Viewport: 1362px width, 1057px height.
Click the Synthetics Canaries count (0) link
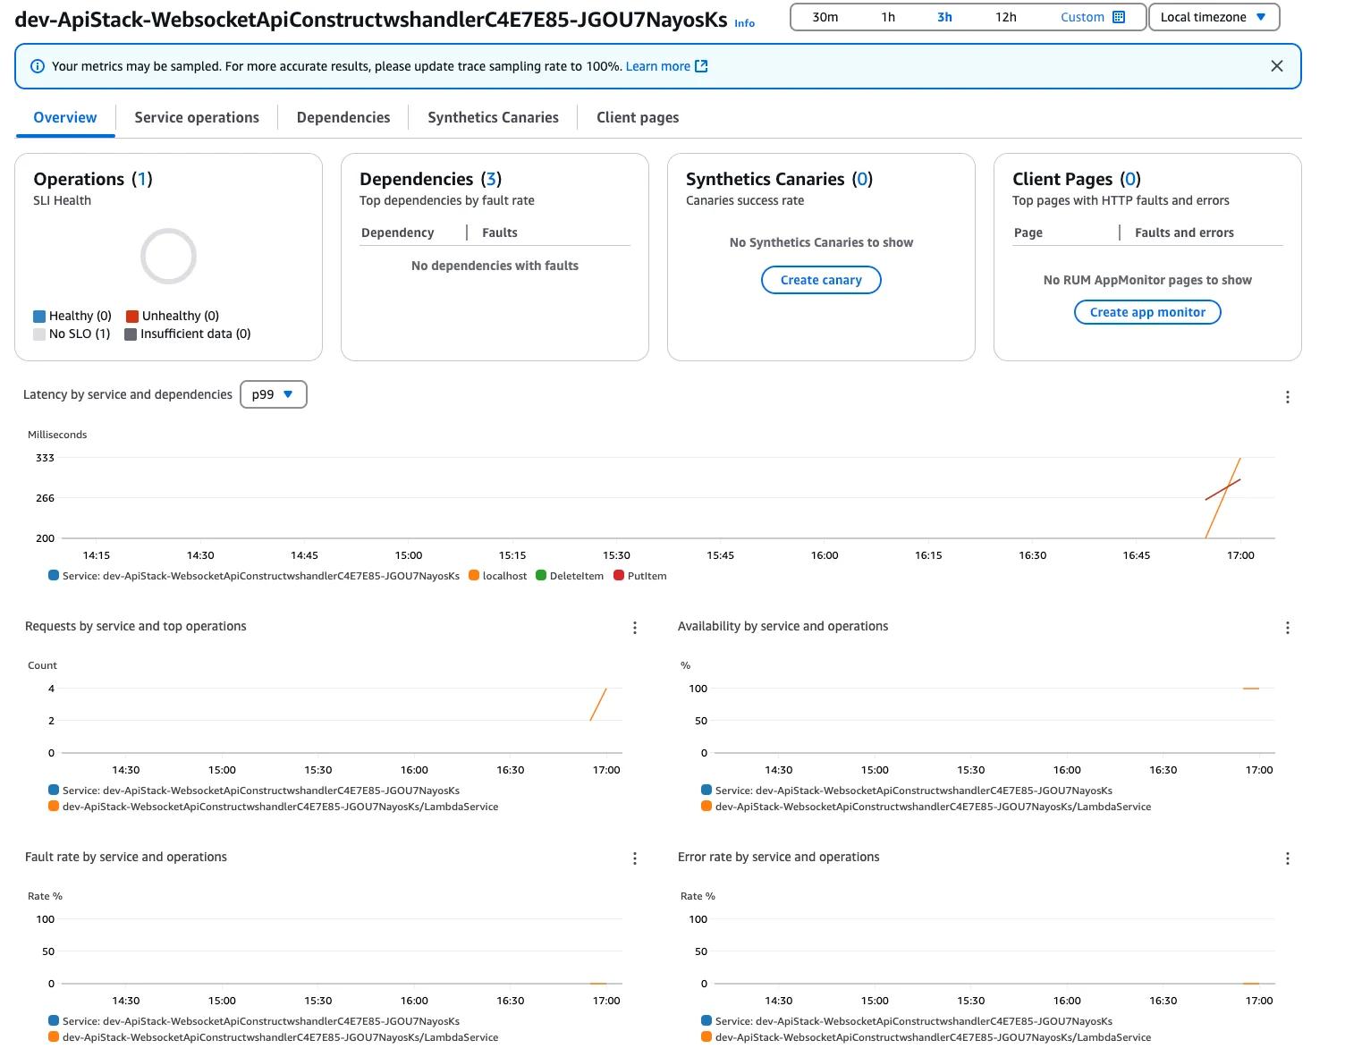pos(862,179)
